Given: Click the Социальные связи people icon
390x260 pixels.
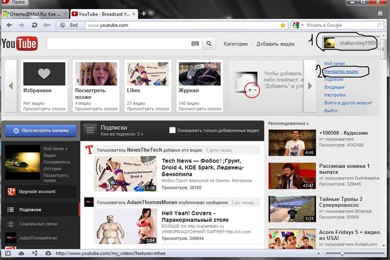Looking at the screenshot, I should (10, 224).
